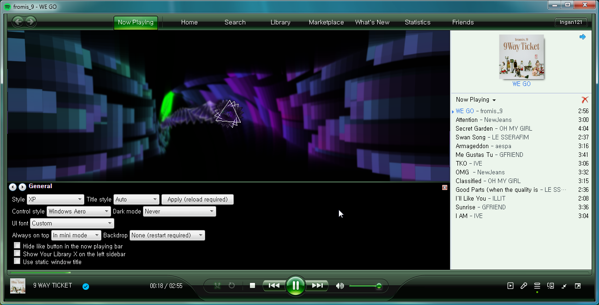Open the now playing view icon
Viewport: 599px width, 305px height.
point(510,286)
